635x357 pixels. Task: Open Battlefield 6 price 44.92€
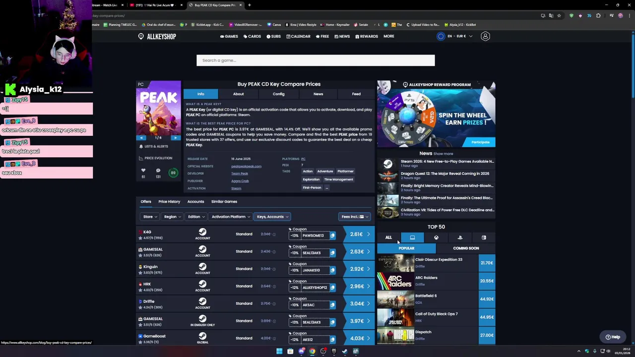pos(487,299)
